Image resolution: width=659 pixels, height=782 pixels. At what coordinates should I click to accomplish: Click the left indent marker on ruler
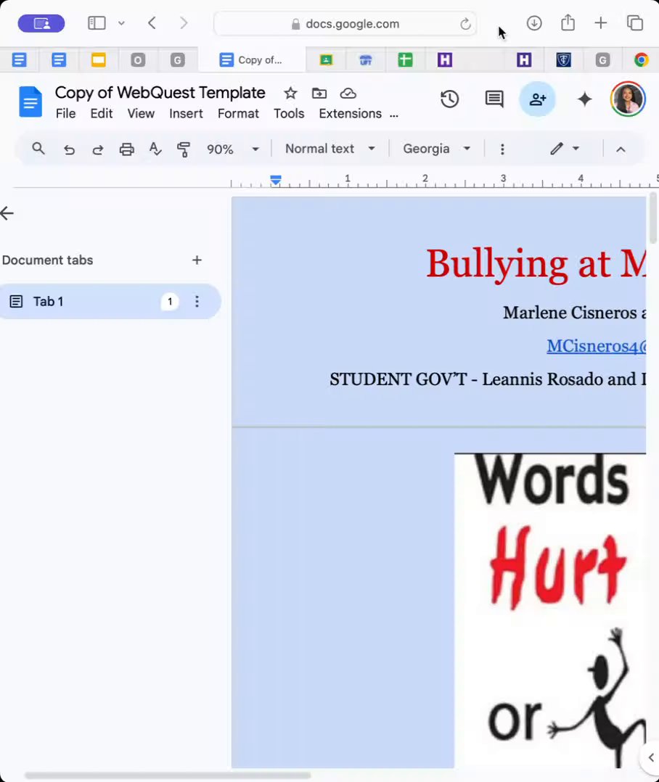275,180
